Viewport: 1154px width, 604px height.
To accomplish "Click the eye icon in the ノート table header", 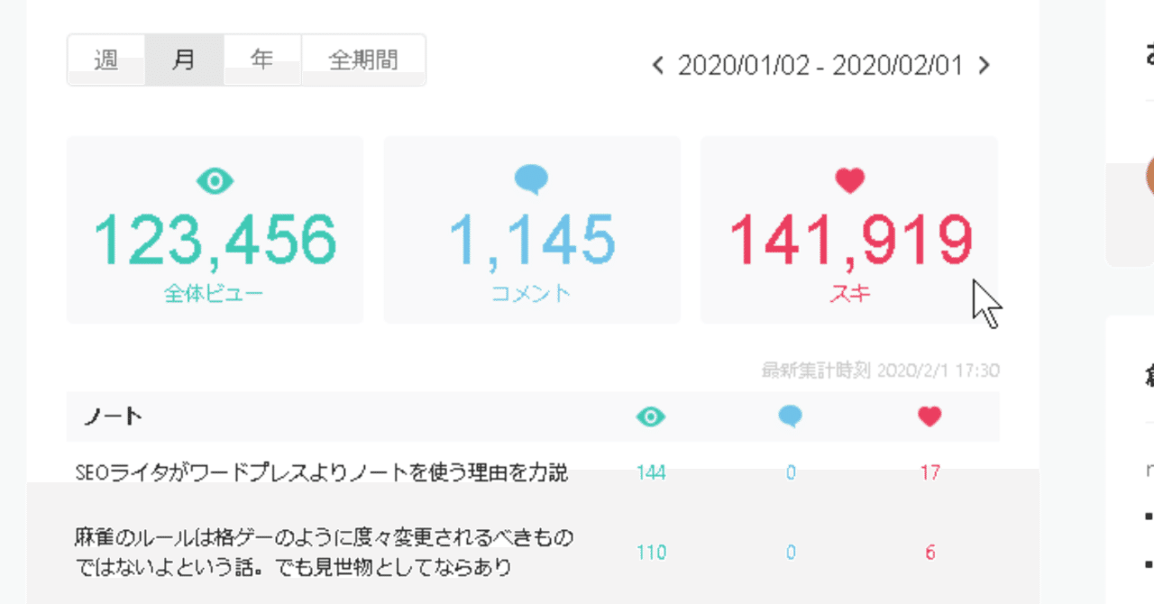I will click(650, 416).
